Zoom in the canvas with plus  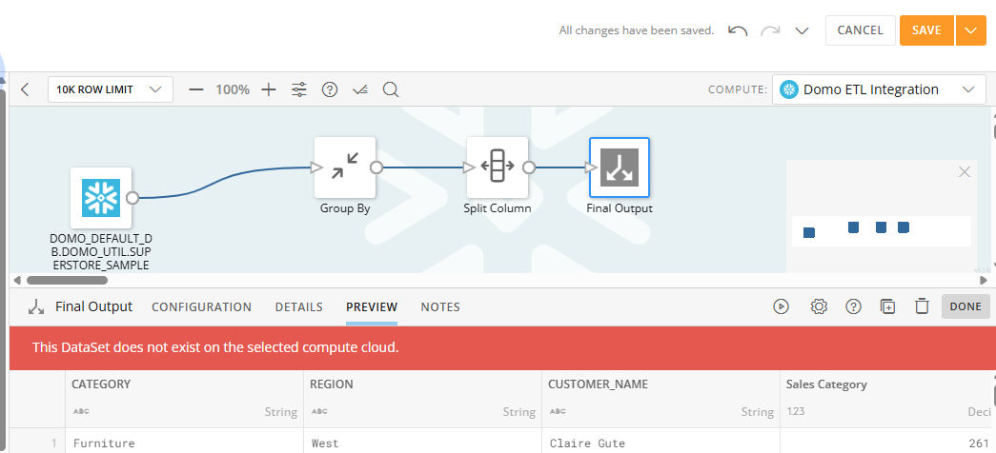click(269, 89)
